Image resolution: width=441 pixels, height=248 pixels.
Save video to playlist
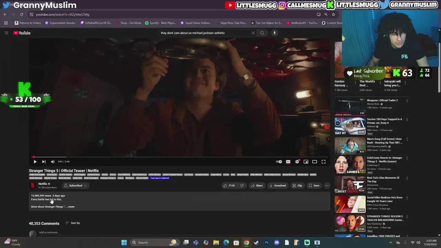point(314,186)
